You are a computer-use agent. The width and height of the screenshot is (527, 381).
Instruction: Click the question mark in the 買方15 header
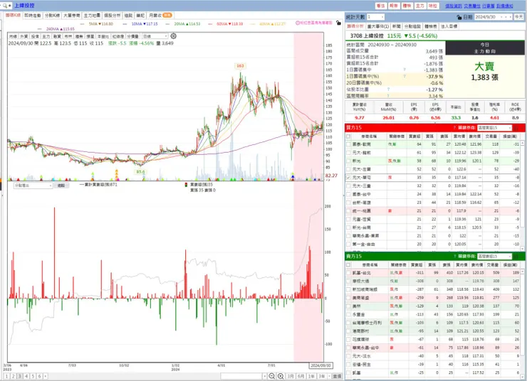454,128
